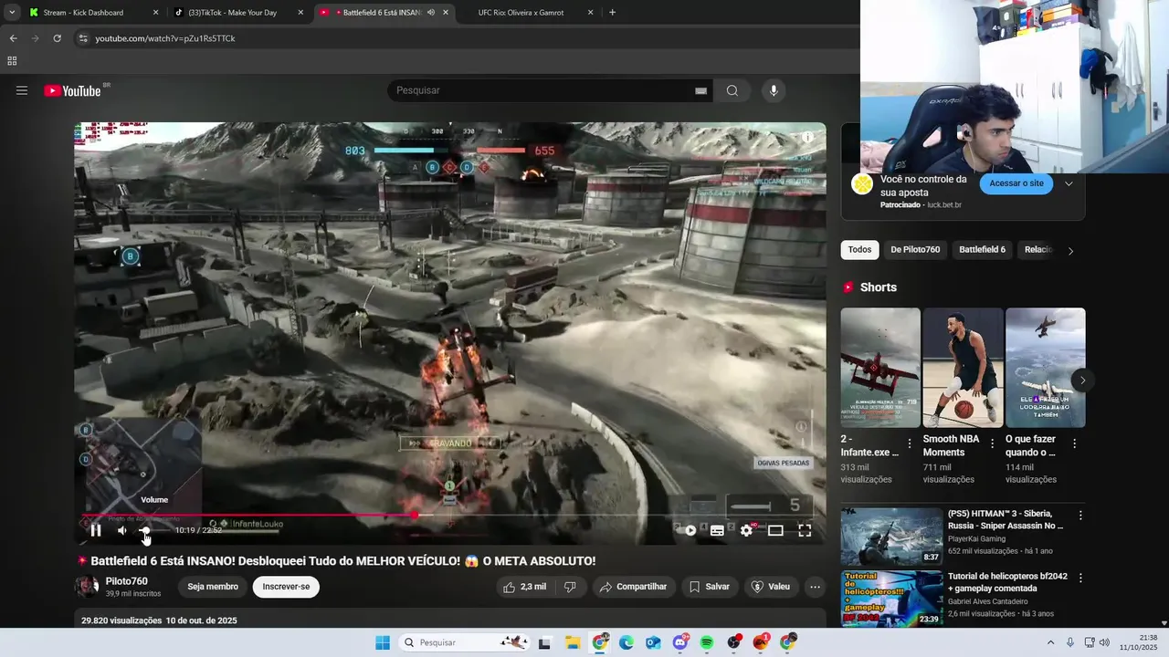Click the magnifier search button

732,90
